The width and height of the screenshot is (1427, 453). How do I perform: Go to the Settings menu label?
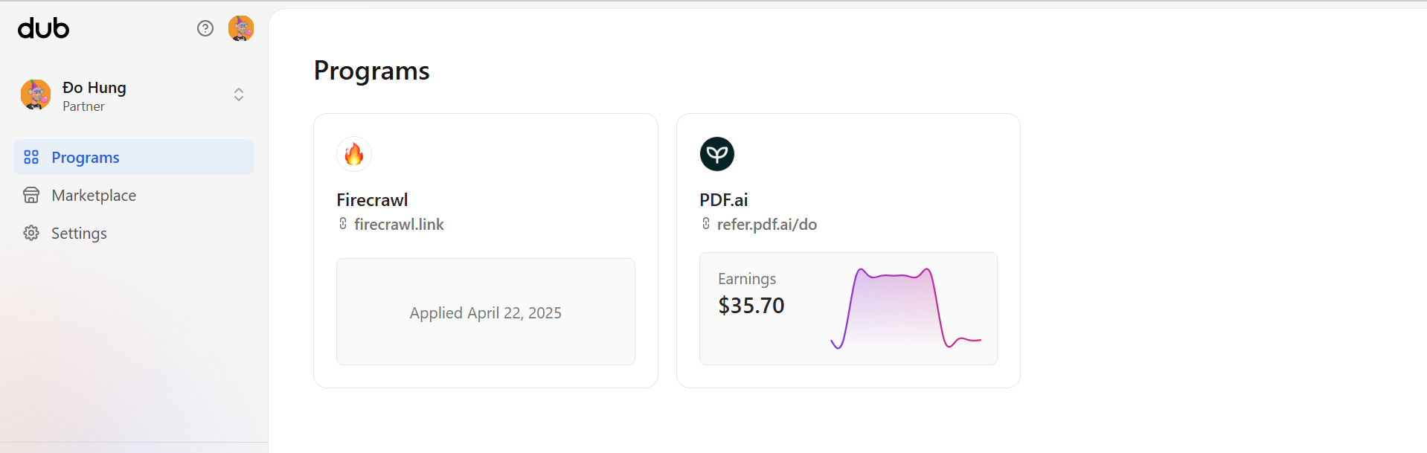point(79,233)
